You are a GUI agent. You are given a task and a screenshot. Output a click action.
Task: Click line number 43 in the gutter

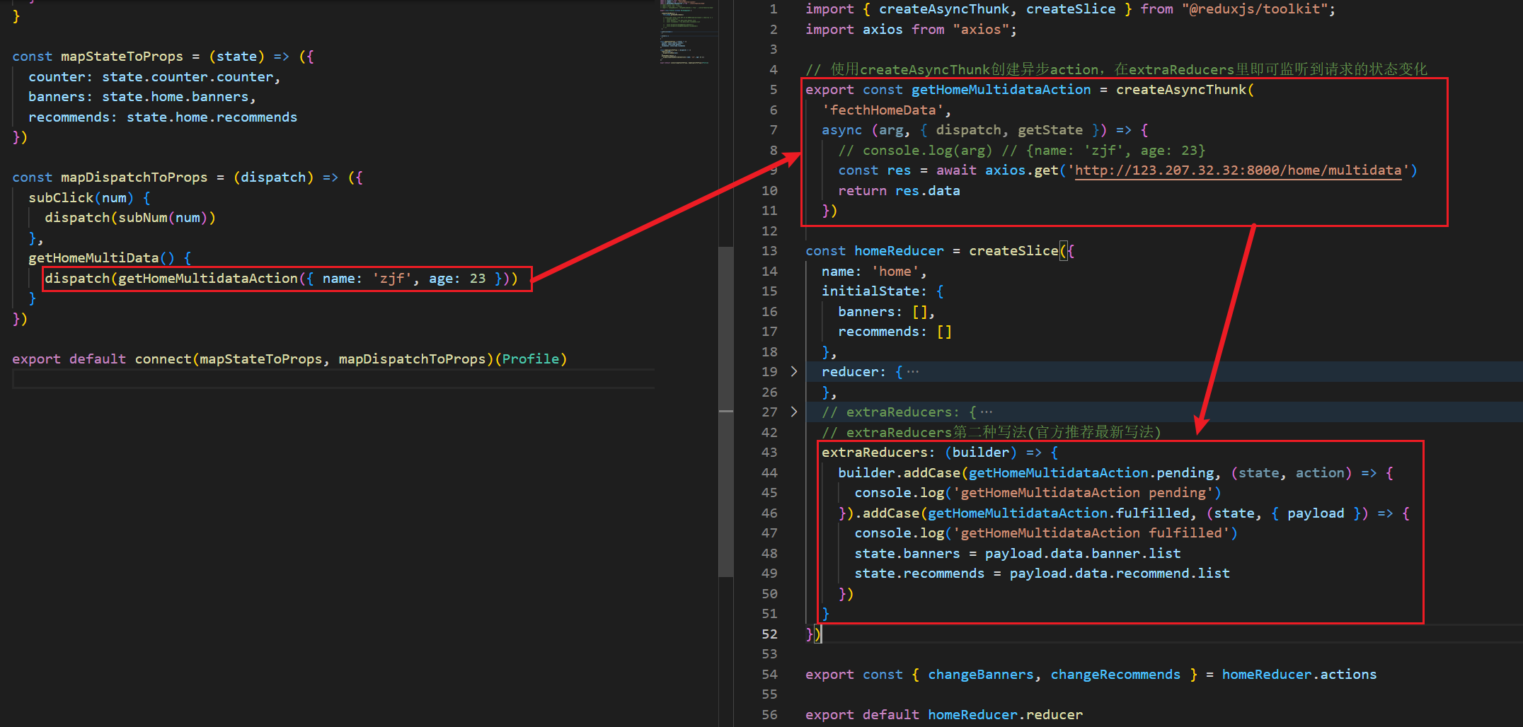769,453
